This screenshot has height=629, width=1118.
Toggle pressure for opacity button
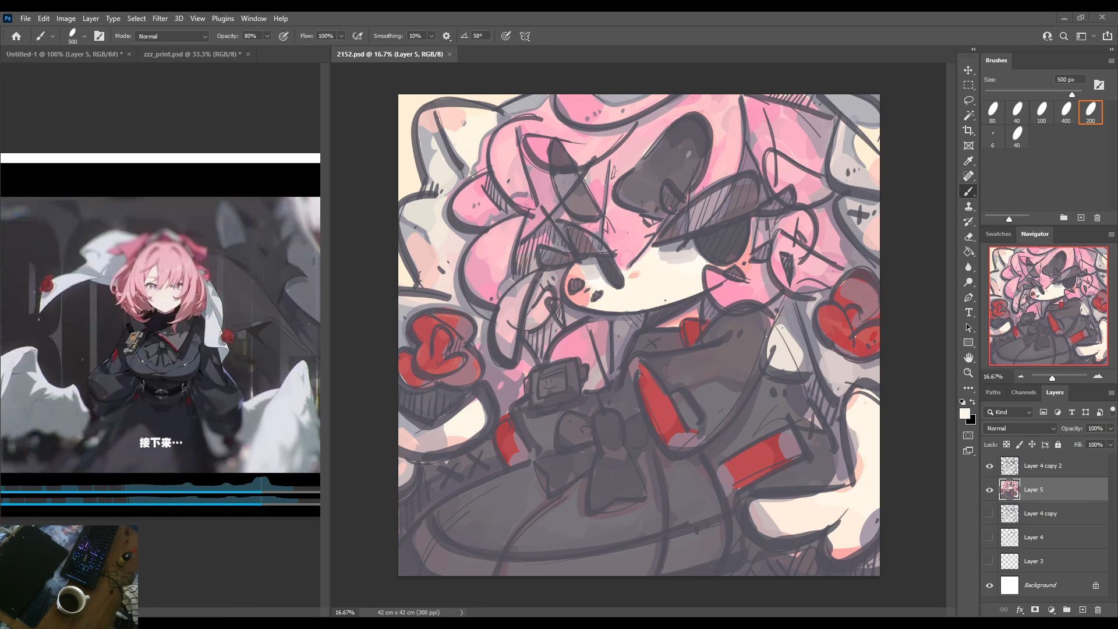284,36
